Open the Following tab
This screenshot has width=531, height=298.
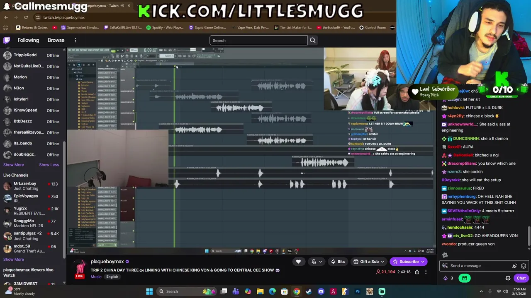[28, 40]
